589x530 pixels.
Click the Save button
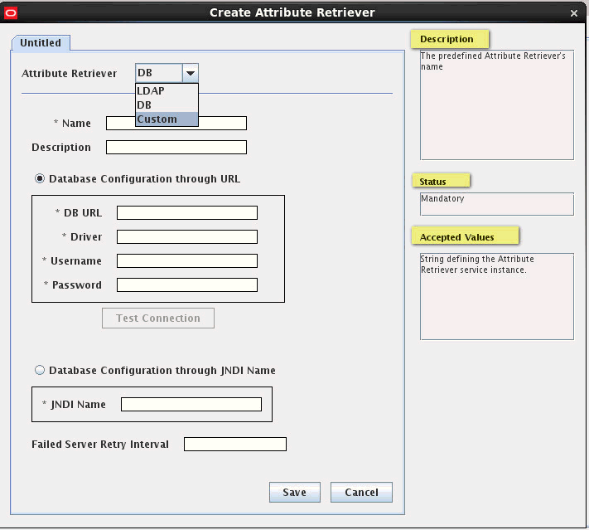[x=295, y=492]
